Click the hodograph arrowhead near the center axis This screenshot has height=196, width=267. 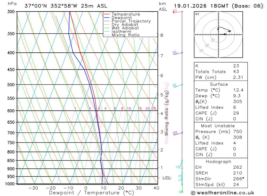pos(225,34)
